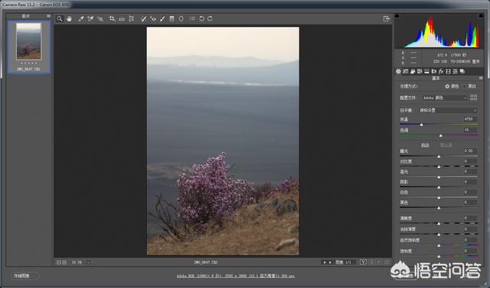Open the profile (配置文件) dropdown
Image resolution: width=490 pixels, height=288 pixels.
click(x=445, y=98)
